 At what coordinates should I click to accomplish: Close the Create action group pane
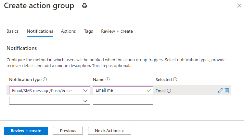point(239,6)
